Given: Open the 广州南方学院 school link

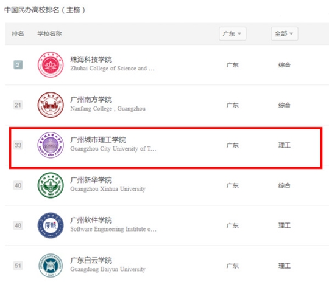Looking at the screenshot, I should pos(91,100).
